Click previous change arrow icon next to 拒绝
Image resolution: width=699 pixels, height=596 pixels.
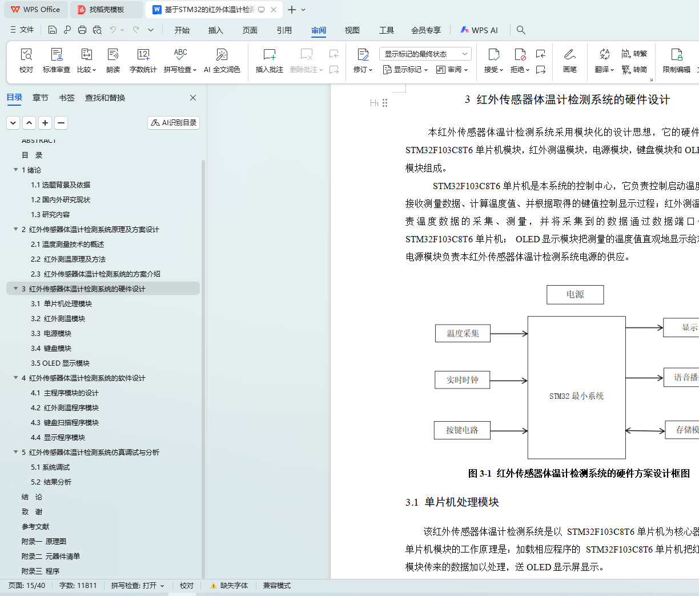tap(541, 54)
